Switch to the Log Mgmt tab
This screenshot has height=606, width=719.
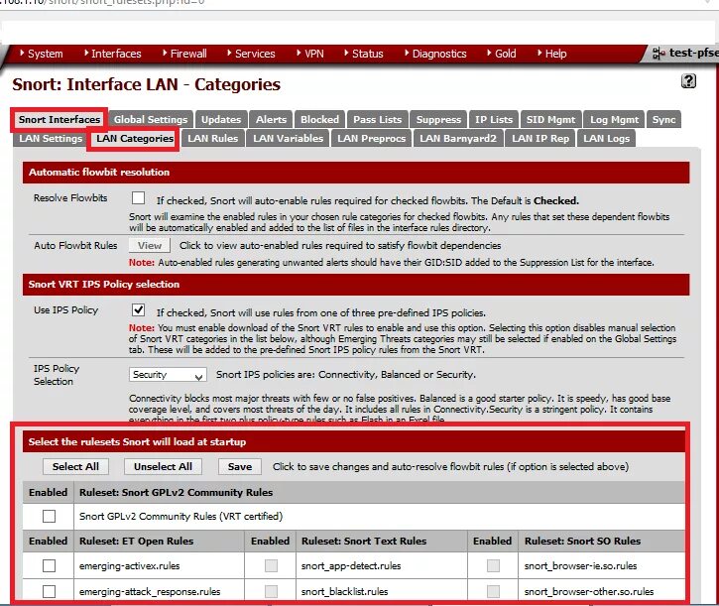[x=614, y=120]
